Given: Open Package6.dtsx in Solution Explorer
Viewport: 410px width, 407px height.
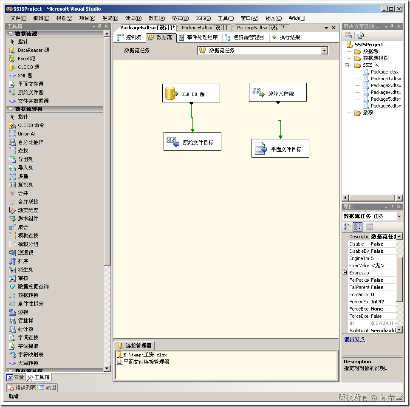Looking at the screenshot, I should [382, 106].
